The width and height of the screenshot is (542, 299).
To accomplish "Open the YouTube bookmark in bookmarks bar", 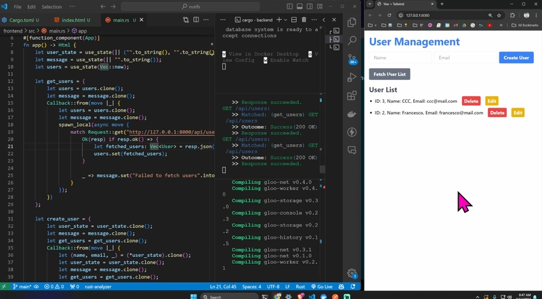I will click(x=490, y=25).
